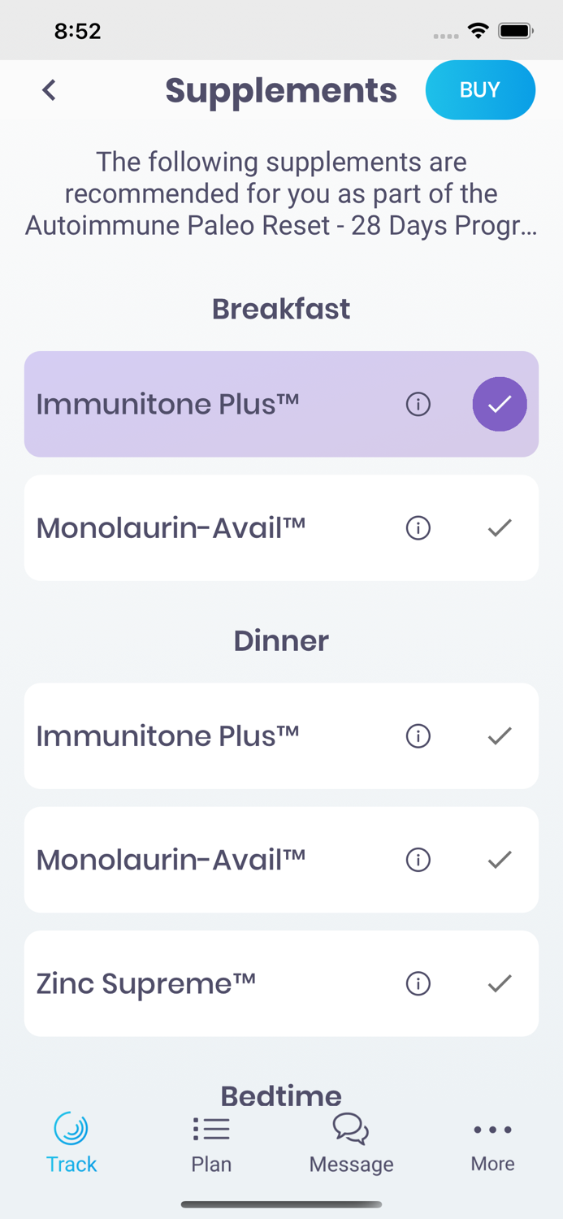The width and height of the screenshot is (563, 1219).
Task: Mark breakfast Monolaurin-Avail as taken
Action: point(500,528)
